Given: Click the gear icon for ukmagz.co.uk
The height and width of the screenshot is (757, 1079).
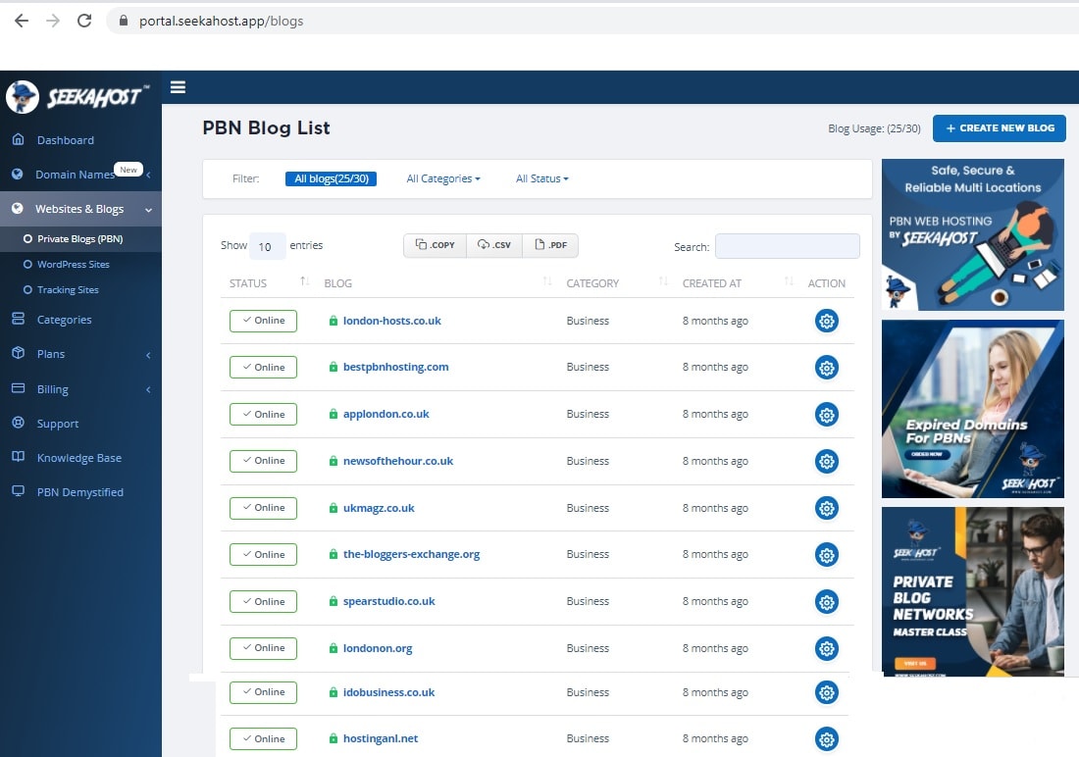Looking at the screenshot, I should [x=826, y=508].
